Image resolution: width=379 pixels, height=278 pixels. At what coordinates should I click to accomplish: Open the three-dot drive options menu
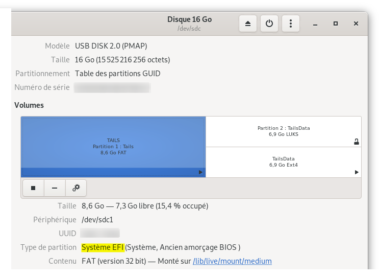pyautogui.click(x=291, y=24)
